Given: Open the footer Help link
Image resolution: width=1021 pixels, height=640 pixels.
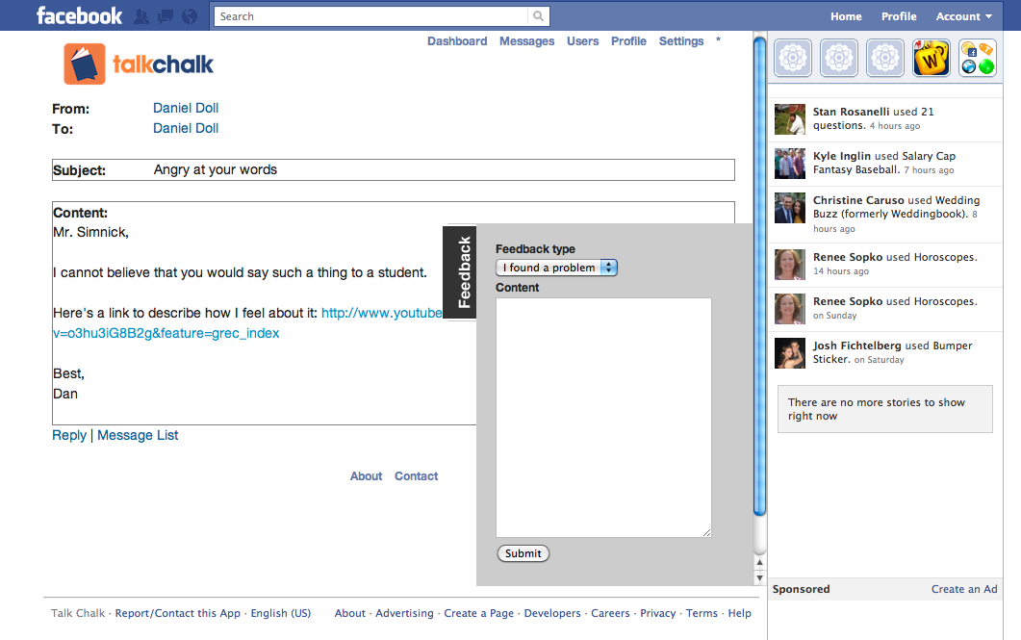Looking at the screenshot, I should tap(740, 613).
